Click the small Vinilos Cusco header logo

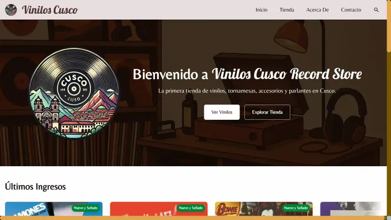[11, 10]
